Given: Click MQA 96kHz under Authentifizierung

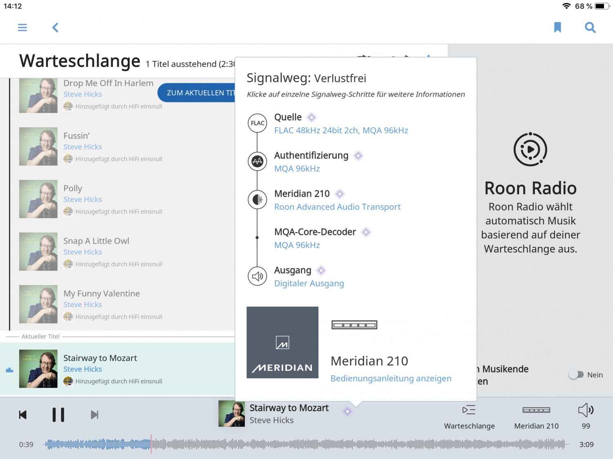Looking at the screenshot, I should [297, 169].
